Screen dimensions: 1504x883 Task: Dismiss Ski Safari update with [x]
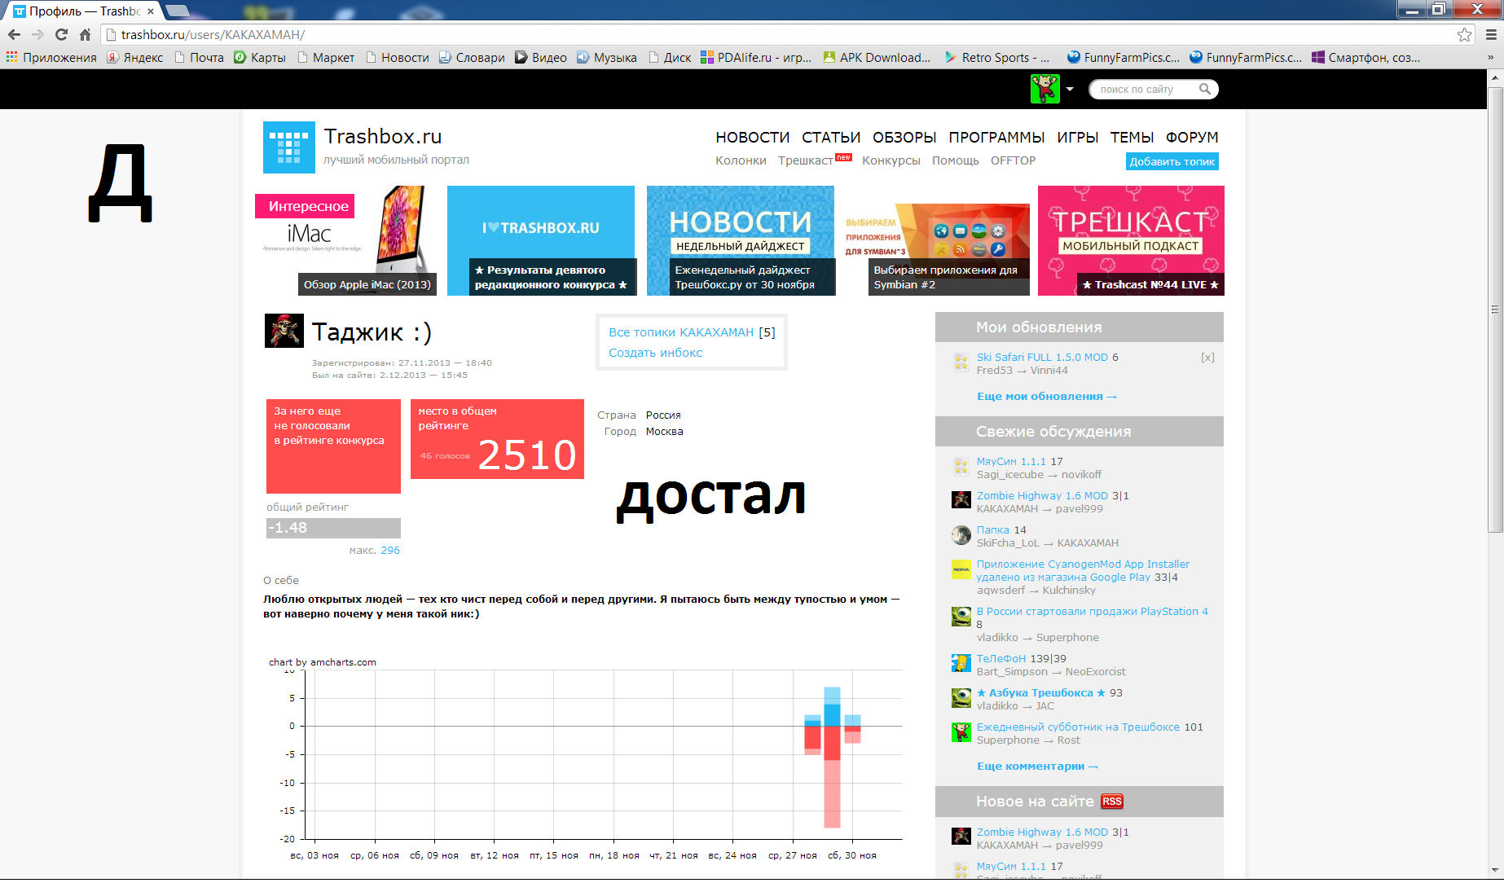[1207, 357]
